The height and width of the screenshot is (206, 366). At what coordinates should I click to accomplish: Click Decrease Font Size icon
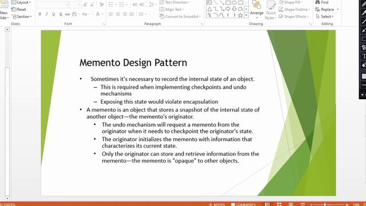[92, 5]
